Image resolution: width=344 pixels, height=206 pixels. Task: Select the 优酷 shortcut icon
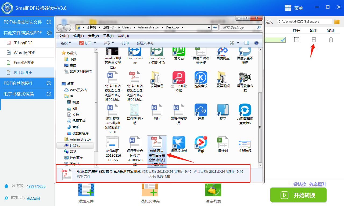click(201, 144)
